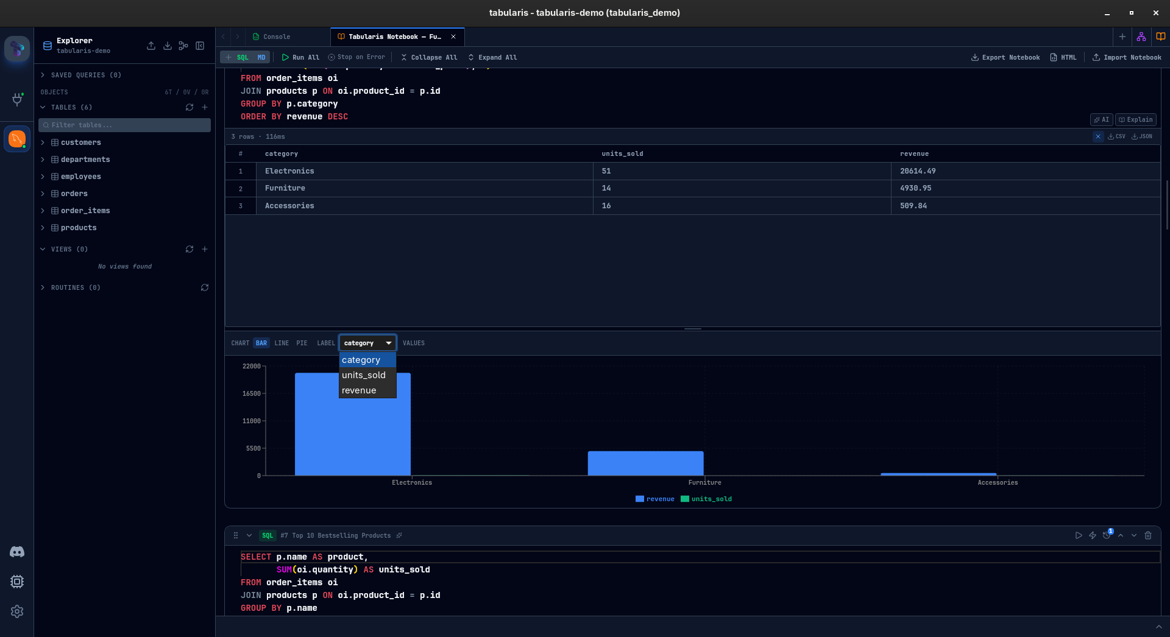Viewport: 1170px width, 637px height.
Task: Download results as CSV
Action: click(x=1116, y=136)
